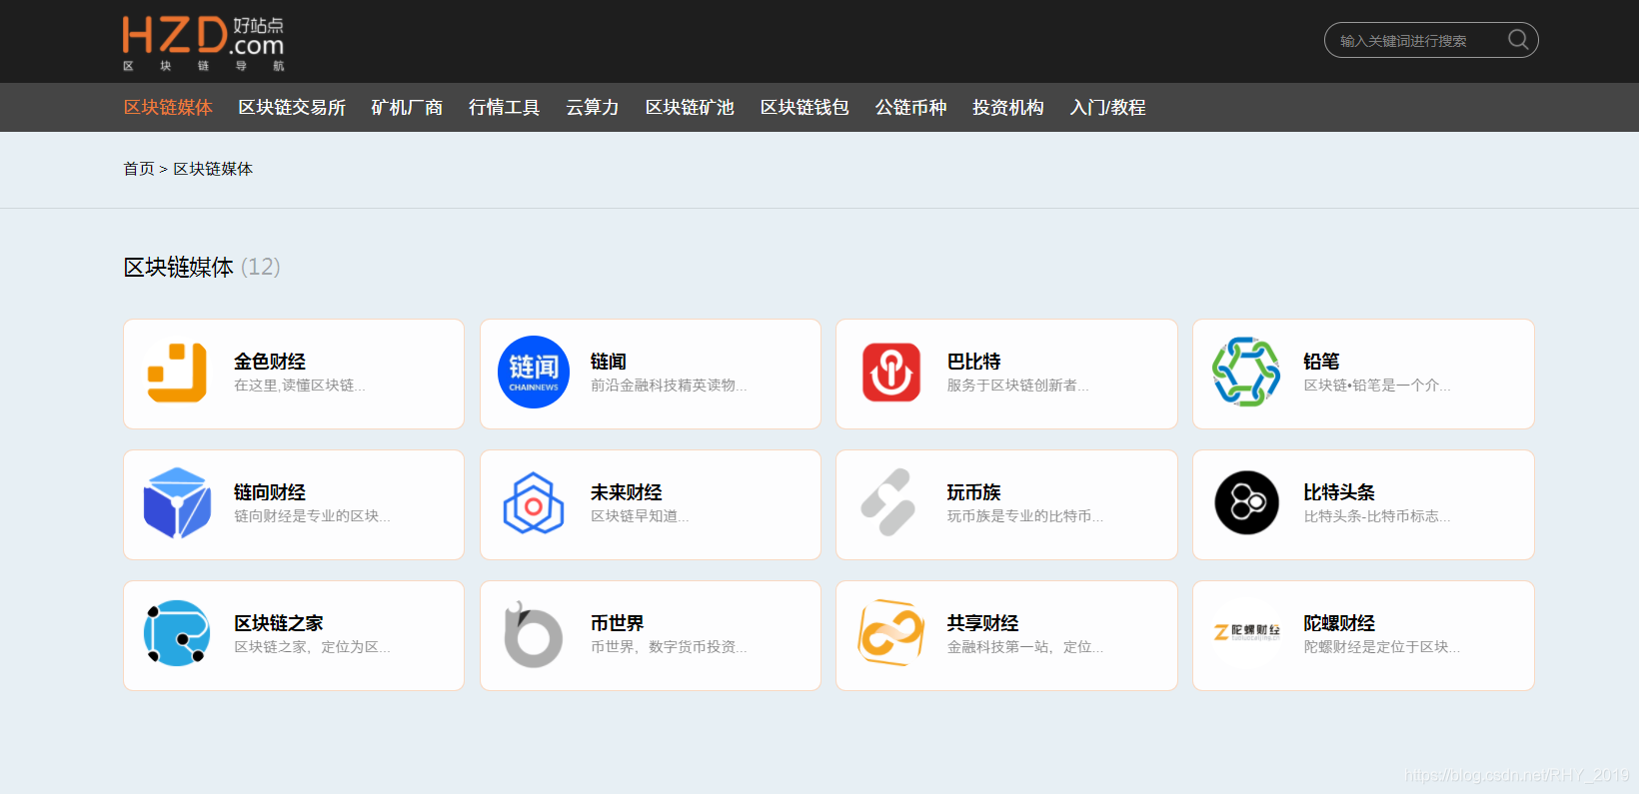Click the 陀螺财经 logo image
The image size is (1639, 794).
click(x=1246, y=631)
